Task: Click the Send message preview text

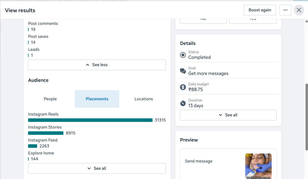Action: (198, 161)
